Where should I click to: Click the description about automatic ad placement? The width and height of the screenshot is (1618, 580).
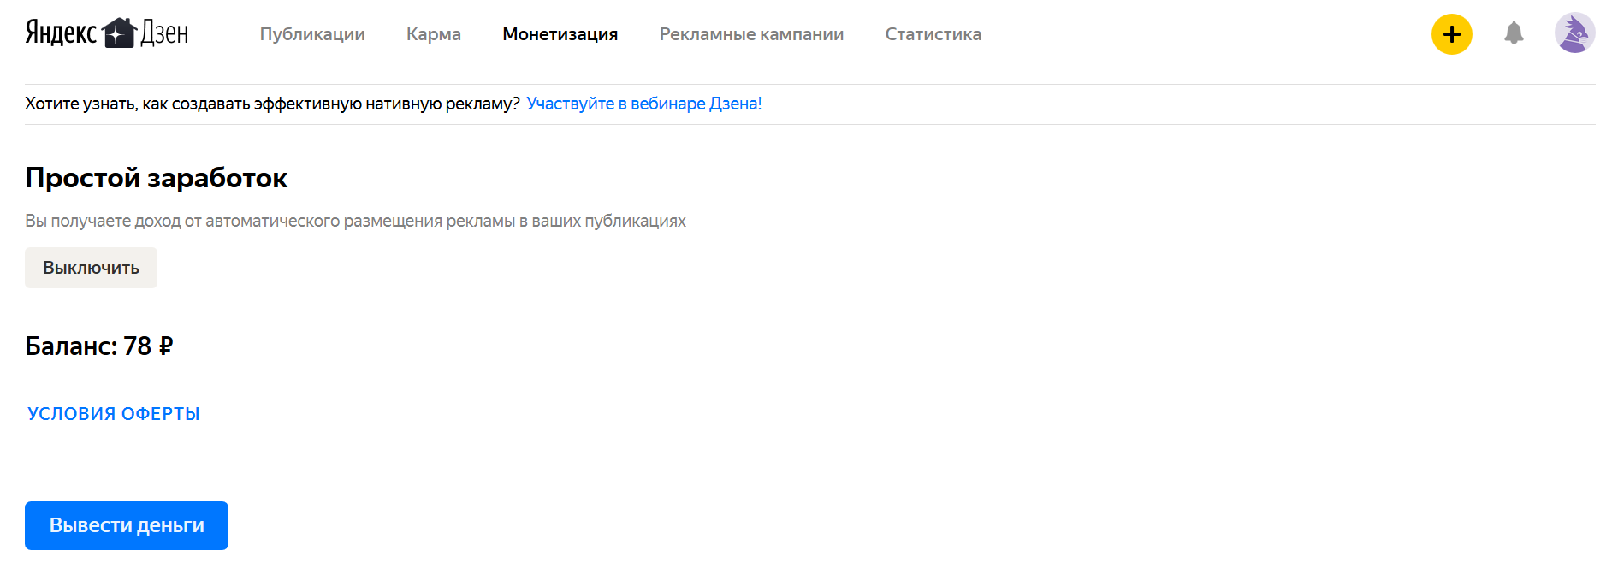(355, 221)
